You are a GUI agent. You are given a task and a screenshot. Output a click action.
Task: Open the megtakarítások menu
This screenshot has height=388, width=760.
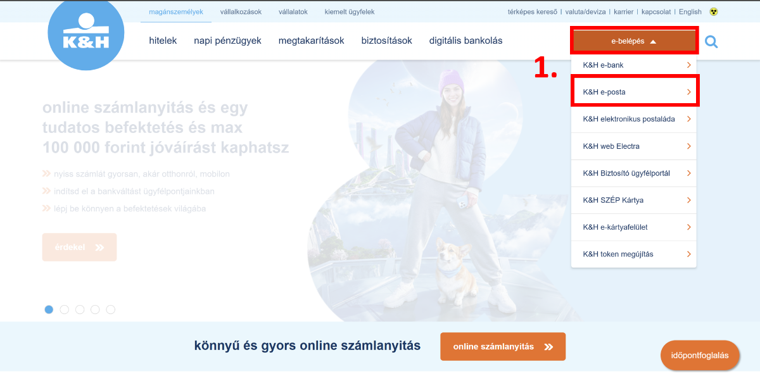(x=311, y=41)
